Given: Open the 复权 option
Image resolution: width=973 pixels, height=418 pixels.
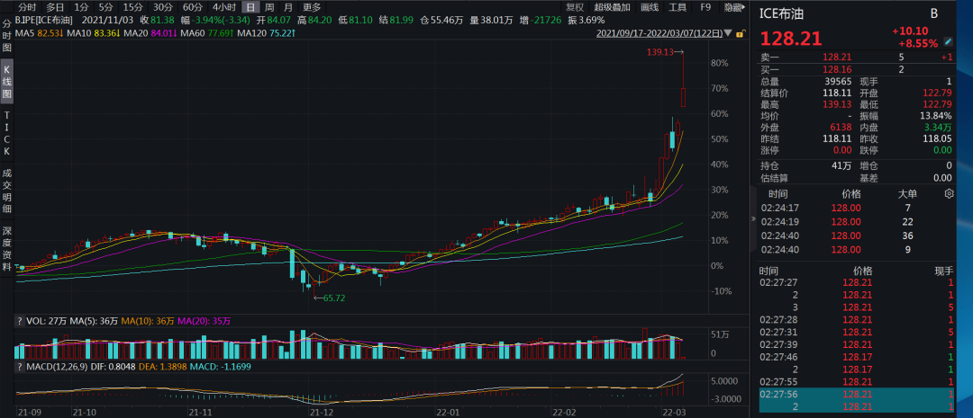Looking at the screenshot, I should click(575, 7).
